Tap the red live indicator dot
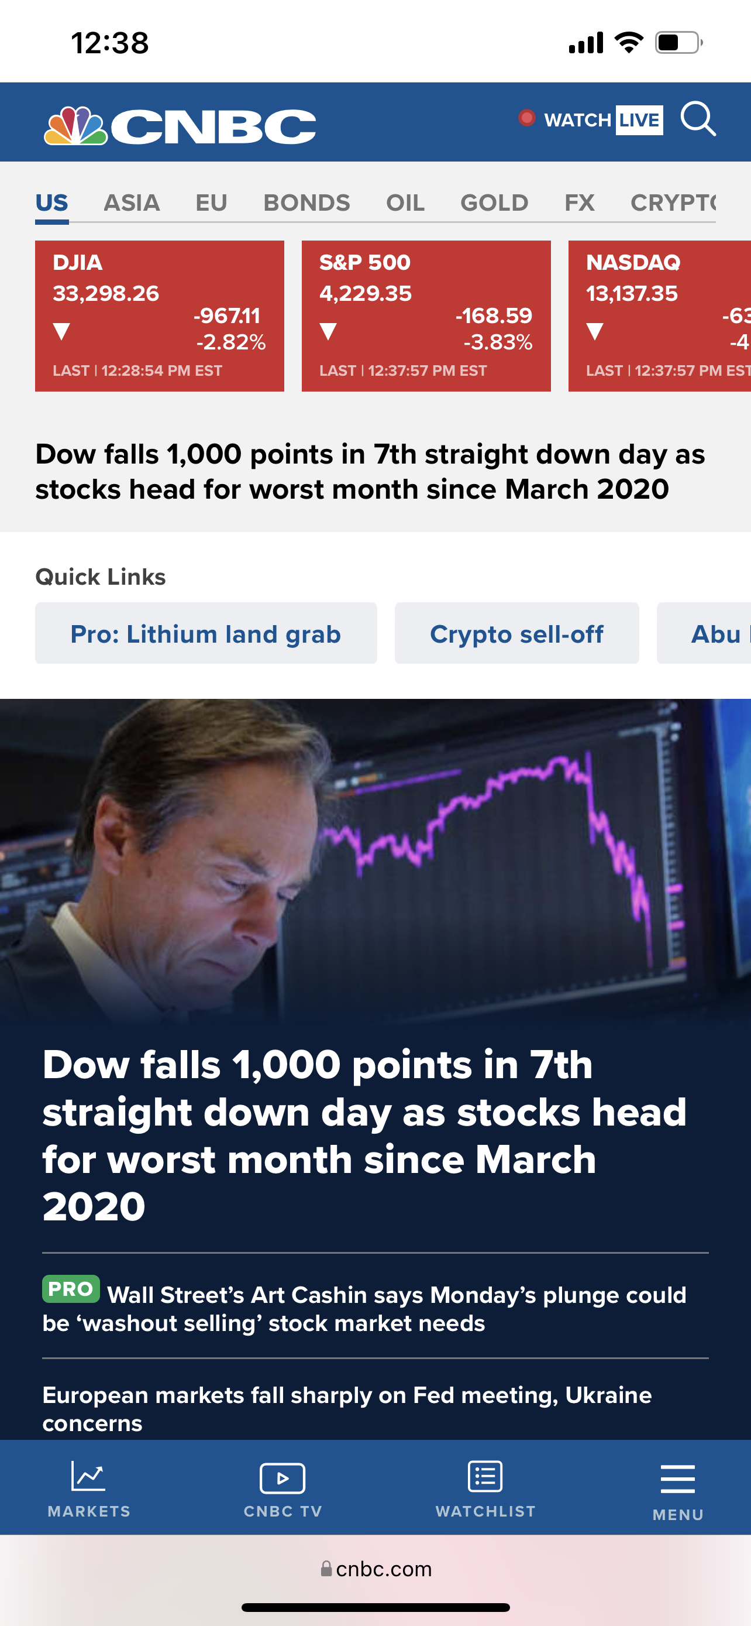 526,118
